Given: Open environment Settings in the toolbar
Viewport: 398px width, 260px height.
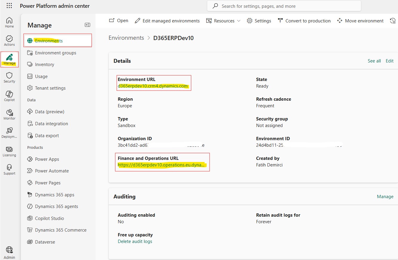Looking at the screenshot, I should pos(259,21).
